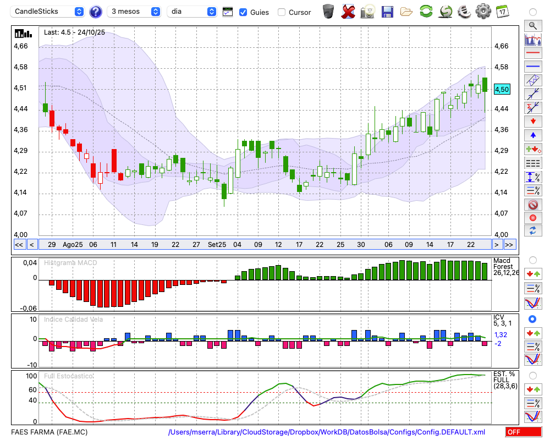Move chart back with < button
Image resolution: width=550 pixels, height=440 pixels.
click(x=31, y=245)
